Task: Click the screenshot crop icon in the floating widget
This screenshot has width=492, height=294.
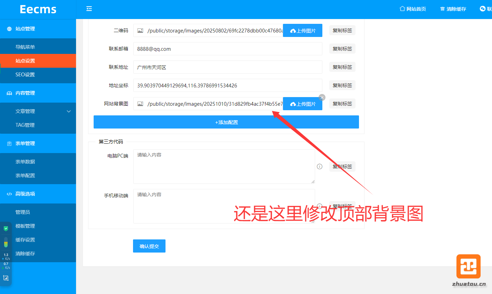Action: tap(6, 278)
